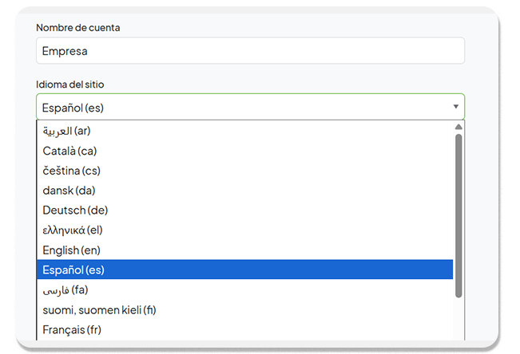Click the scrollbar track below the thumb

tap(458, 319)
